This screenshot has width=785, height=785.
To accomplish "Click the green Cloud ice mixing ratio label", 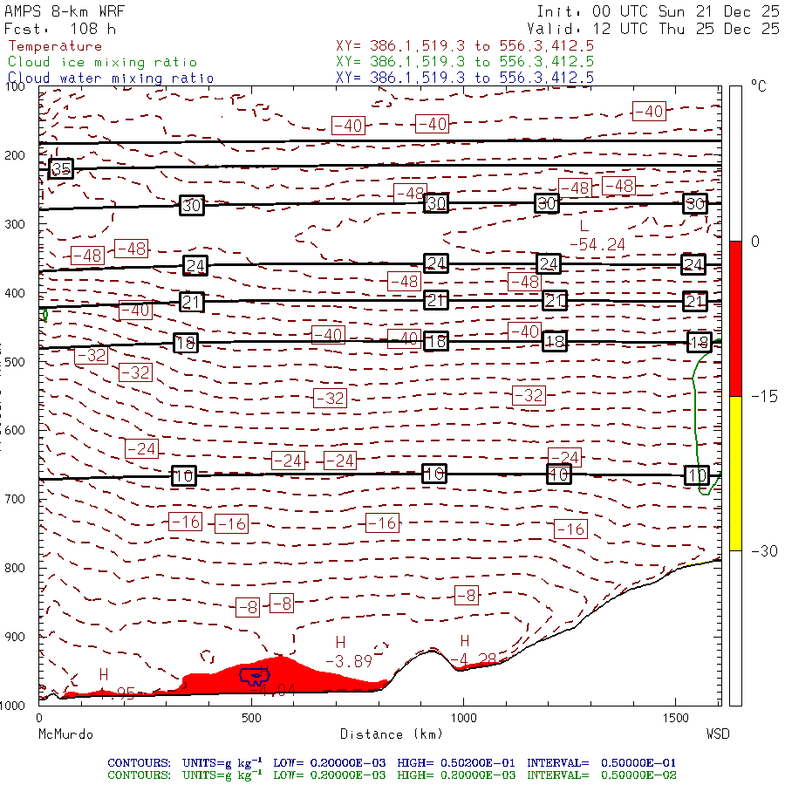I will click(102, 62).
